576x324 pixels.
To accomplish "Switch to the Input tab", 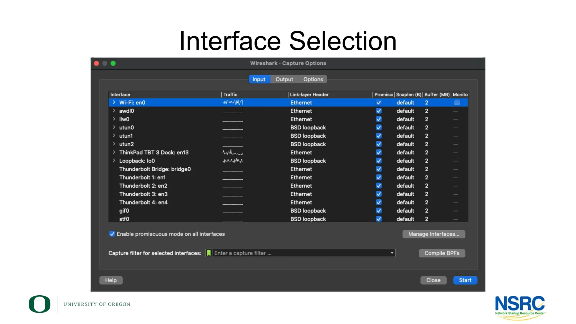I will click(259, 79).
